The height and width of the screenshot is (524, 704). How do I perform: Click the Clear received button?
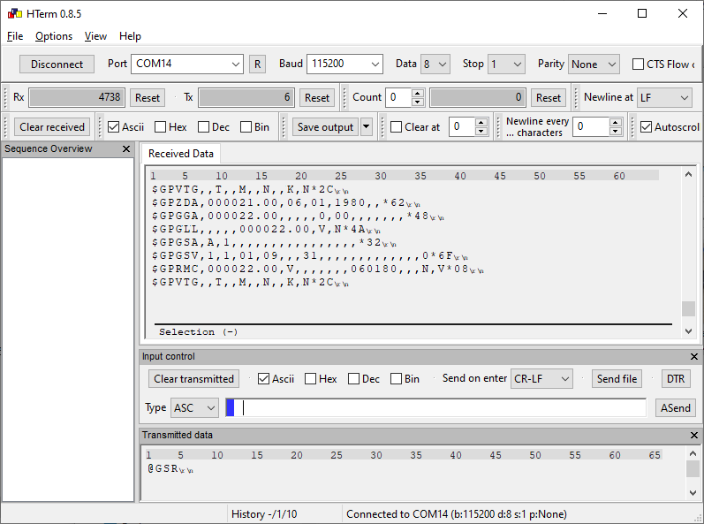52,127
